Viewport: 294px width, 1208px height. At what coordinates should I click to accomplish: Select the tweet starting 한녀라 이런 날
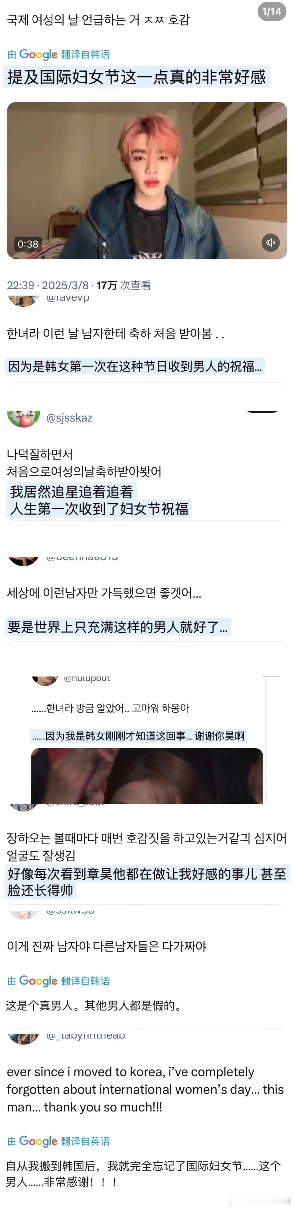tap(115, 333)
